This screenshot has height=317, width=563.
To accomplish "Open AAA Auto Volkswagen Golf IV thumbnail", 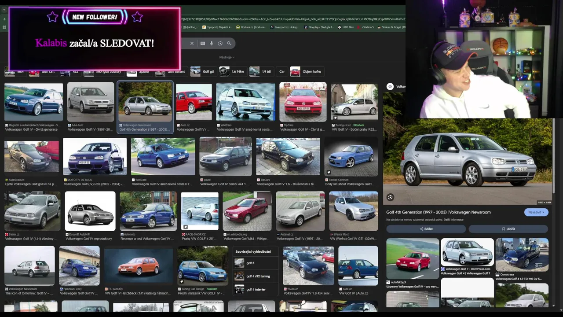I will coord(91,102).
